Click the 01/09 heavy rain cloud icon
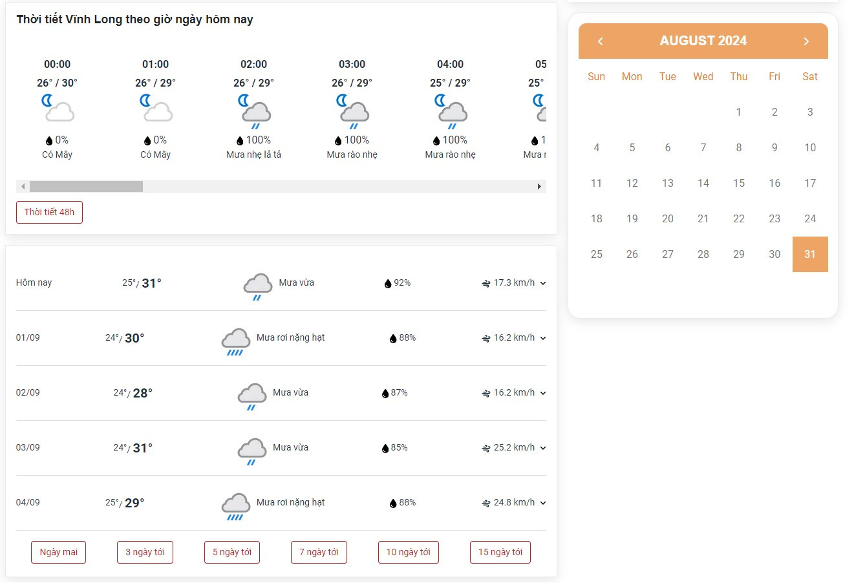The width and height of the screenshot is (865, 583). [235, 342]
